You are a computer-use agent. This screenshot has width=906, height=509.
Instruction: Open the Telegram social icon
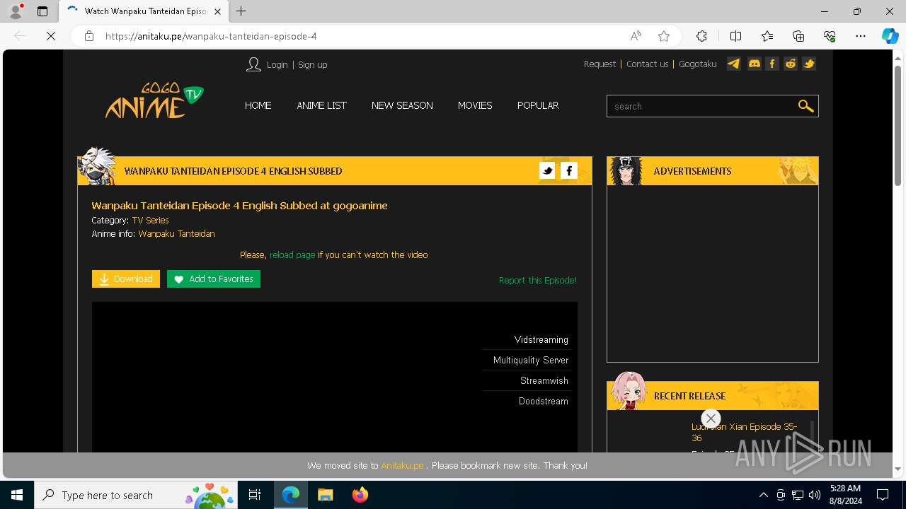(734, 64)
